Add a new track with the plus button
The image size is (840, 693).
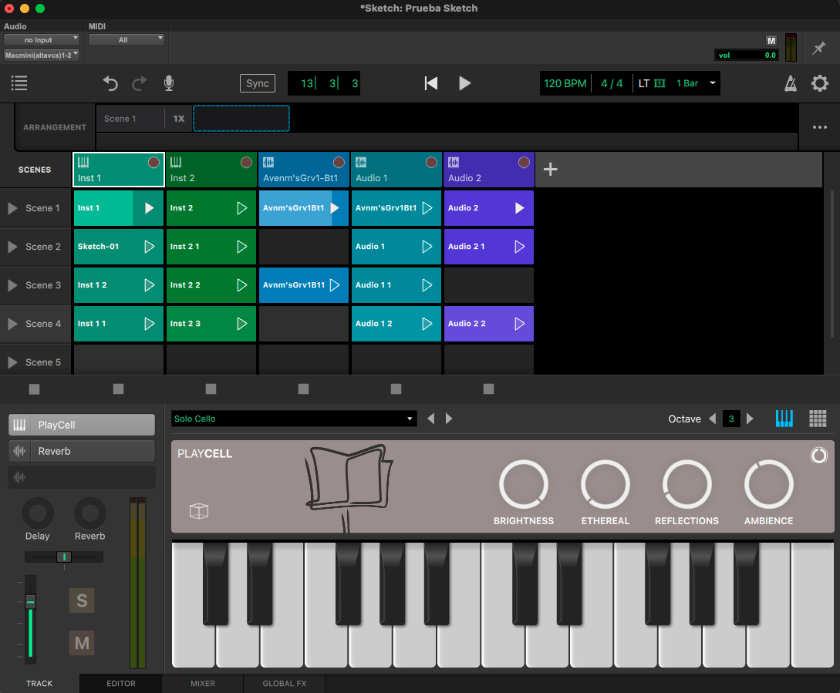pos(551,169)
